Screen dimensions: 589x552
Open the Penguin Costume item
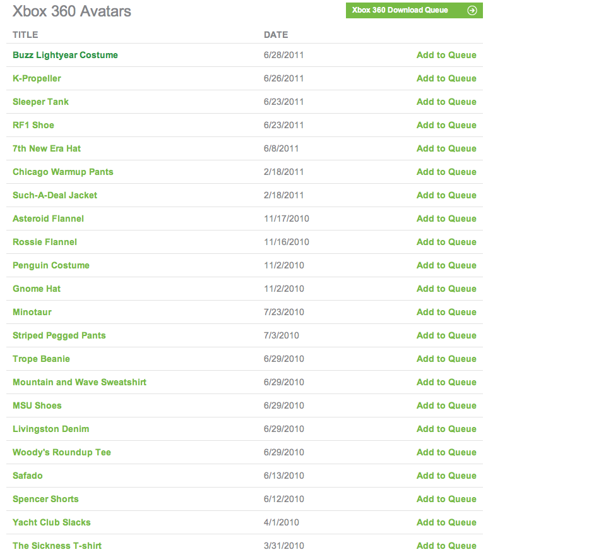pyautogui.click(x=51, y=265)
